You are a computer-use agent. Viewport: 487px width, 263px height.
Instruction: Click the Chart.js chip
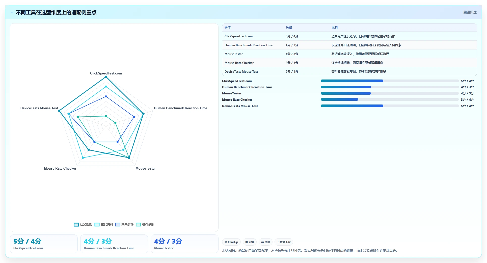[x=231, y=242]
